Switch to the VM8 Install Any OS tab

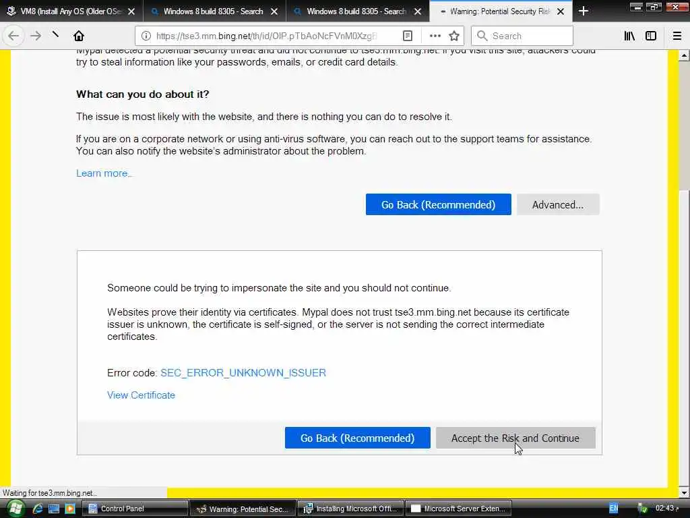coord(70,11)
